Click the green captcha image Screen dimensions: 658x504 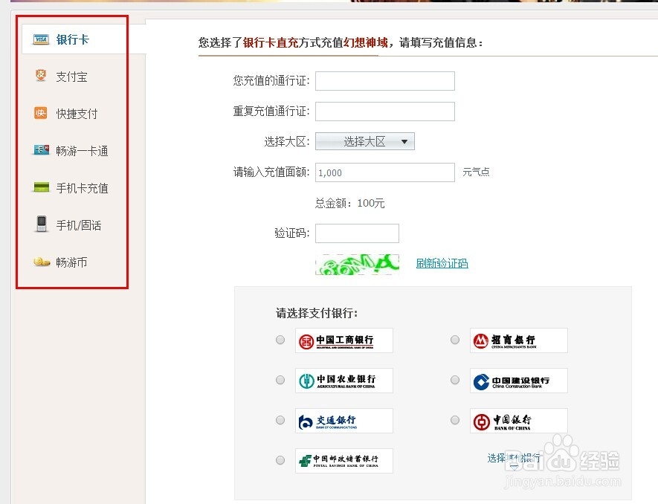[357, 265]
